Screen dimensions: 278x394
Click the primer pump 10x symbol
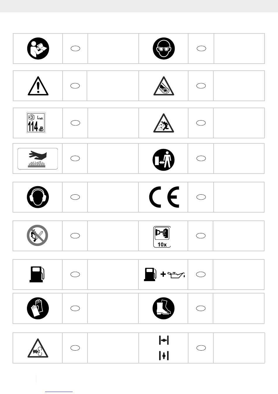[162, 237]
